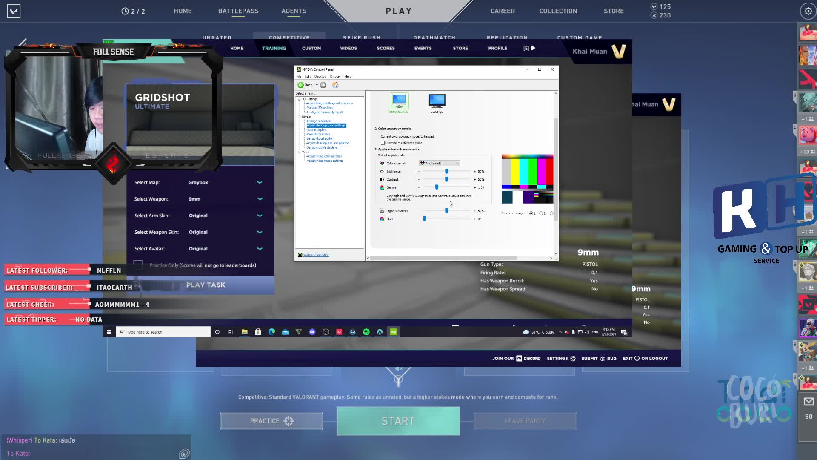
Task: Open Spotify from the taskbar
Action: [x=366, y=332]
